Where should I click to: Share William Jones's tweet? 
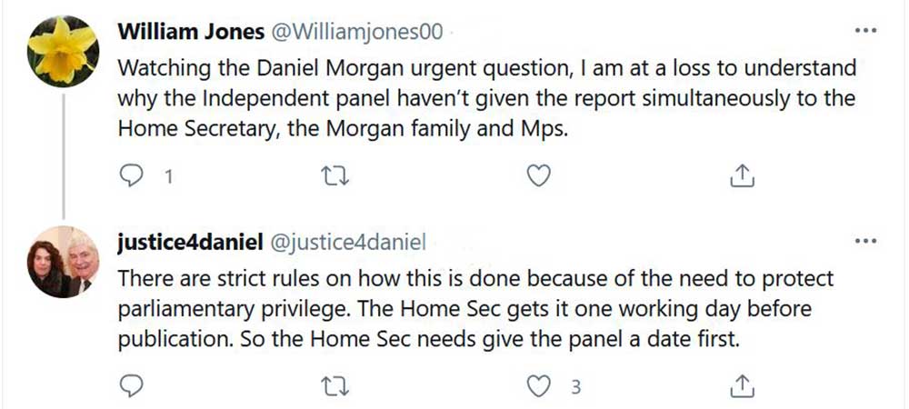coord(742,175)
